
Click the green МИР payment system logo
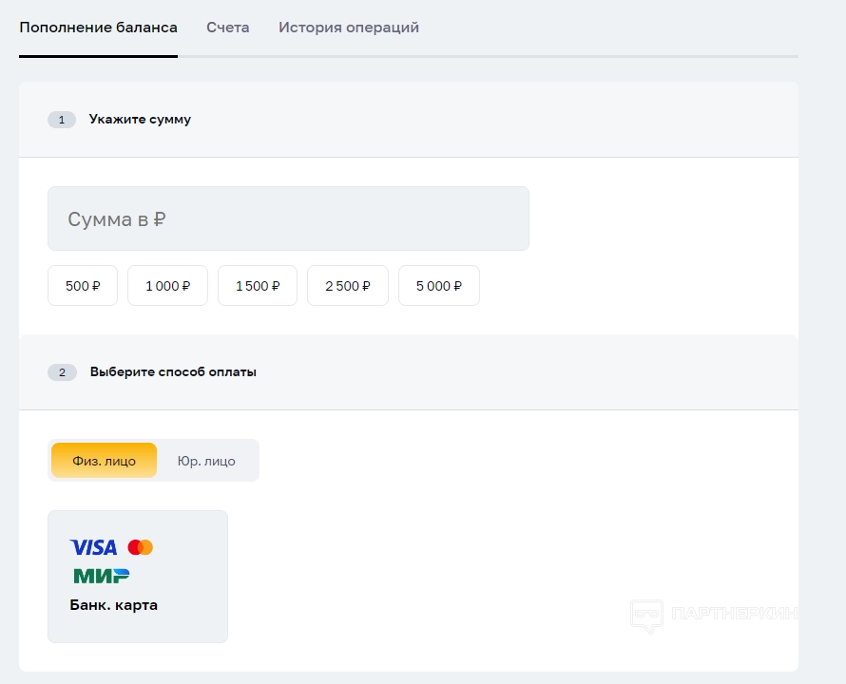coord(101,576)
